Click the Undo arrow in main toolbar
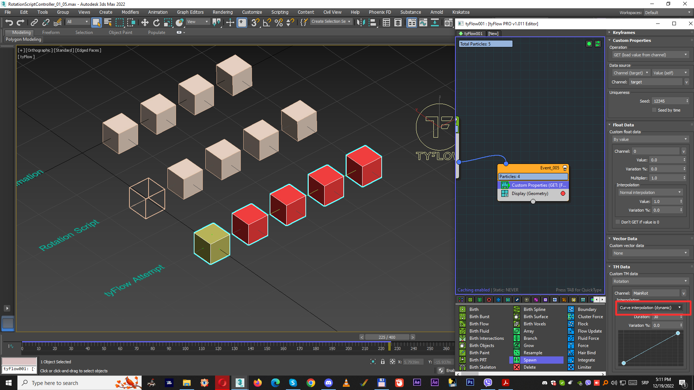This screenshot has width=694, height=390. [9, 22]
